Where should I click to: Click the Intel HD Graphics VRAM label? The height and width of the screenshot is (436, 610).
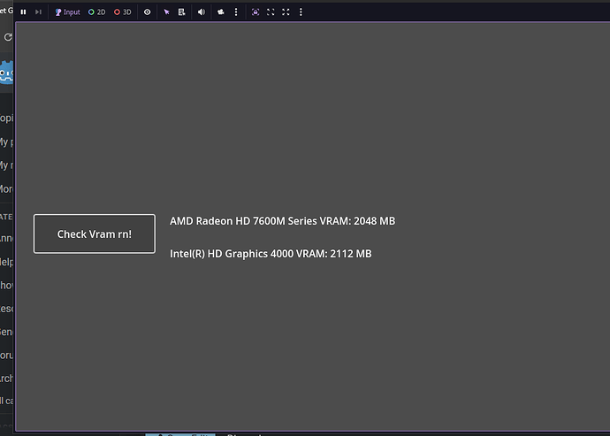271,254
